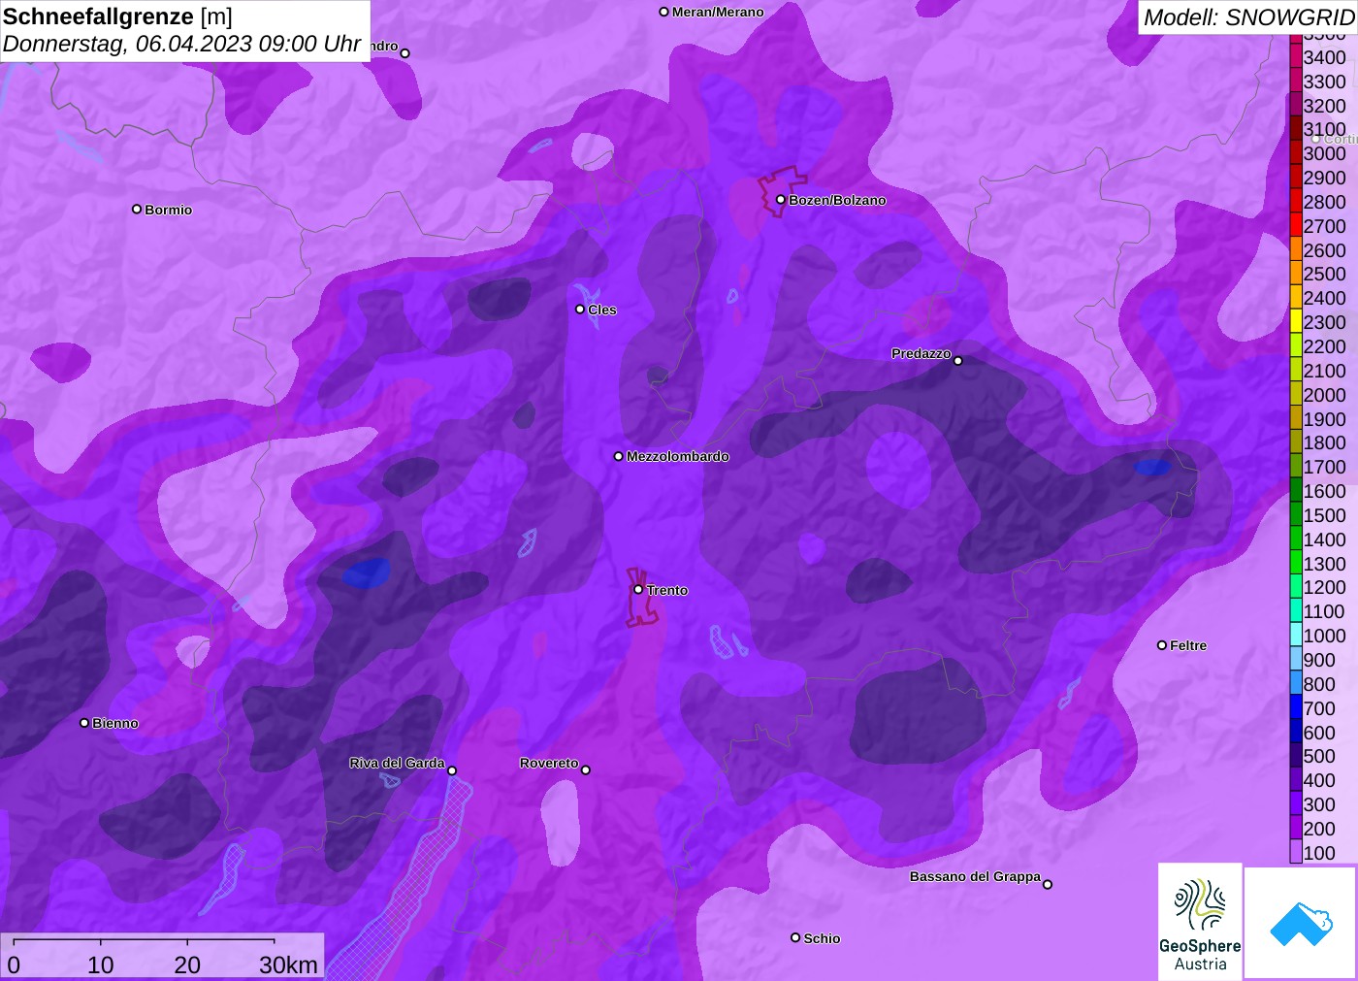Image resolution: width=1358 pixels, height=981 pixels.
Task: Select the Mezzolombardo marker dot
Action: [x=619, y=456]
